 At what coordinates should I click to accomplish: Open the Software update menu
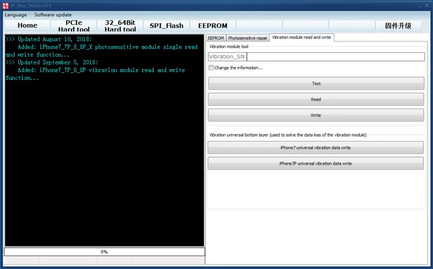coord(53,15)
